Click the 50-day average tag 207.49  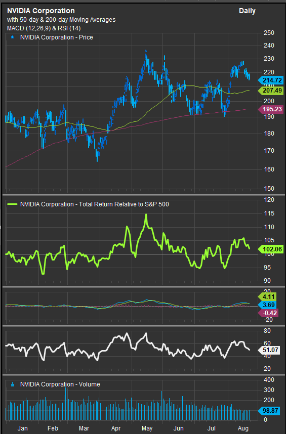[x=271, y=91]
